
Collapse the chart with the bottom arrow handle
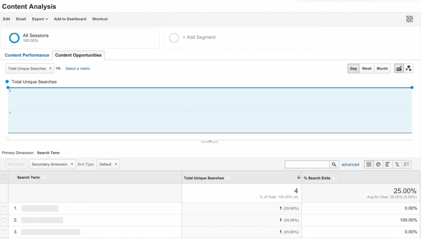pyautogui.click(x=209, y=141)
